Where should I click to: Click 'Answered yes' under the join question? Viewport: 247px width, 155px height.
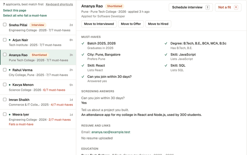(x=97, y=81)
